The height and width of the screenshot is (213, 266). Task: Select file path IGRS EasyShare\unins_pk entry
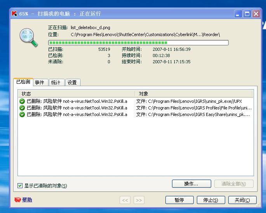(193, 114)
